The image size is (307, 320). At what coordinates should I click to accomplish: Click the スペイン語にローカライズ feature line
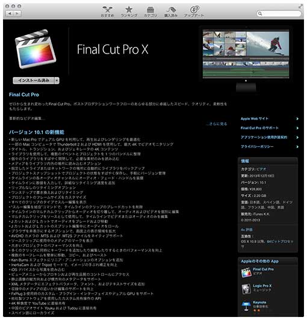point(32,313)
